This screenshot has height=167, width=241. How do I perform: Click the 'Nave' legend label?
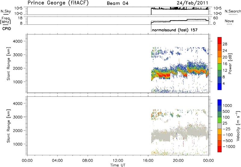tap(229, 21)
